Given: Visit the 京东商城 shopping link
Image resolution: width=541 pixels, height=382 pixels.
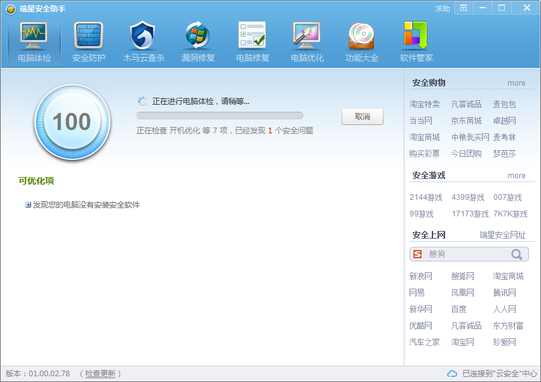Looking at the screenshot, I should 466,121.
